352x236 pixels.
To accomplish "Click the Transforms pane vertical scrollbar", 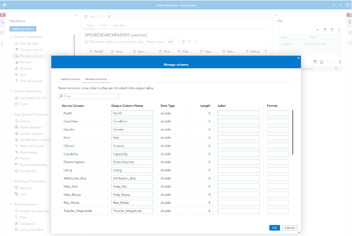I will tap(74, 45).
